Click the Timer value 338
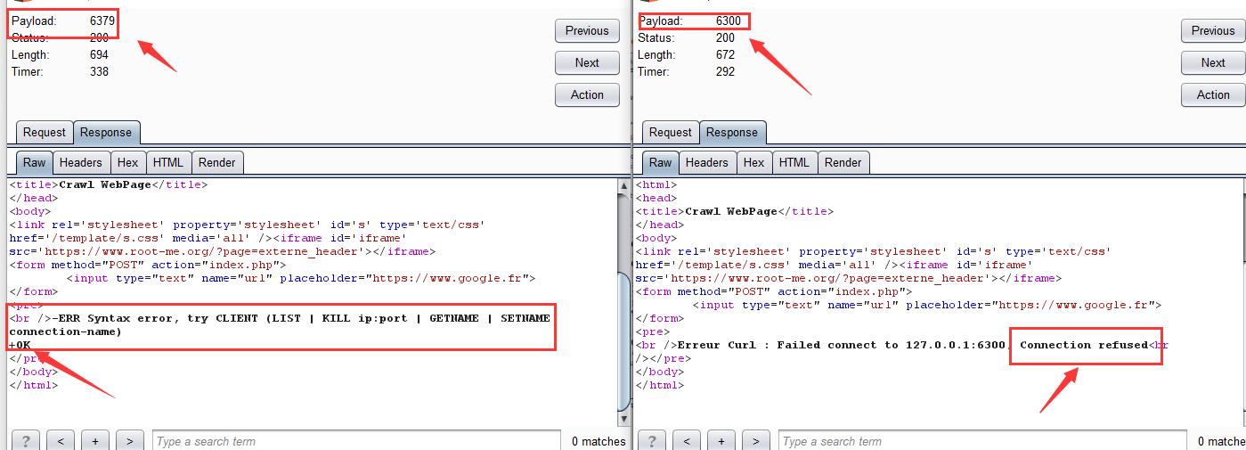The image size is (1246, 450). coord(99,71)
